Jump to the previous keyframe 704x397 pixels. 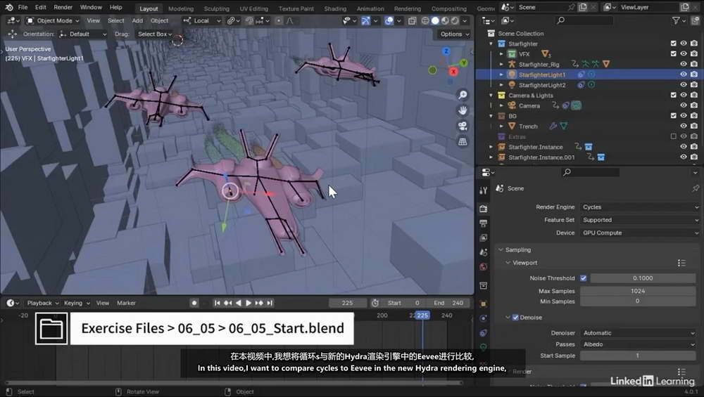pos(227,303)
